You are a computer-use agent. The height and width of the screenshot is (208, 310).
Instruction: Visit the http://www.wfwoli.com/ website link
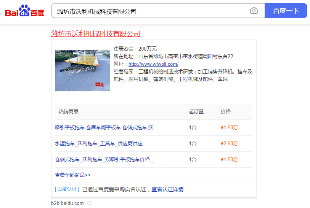153,64
